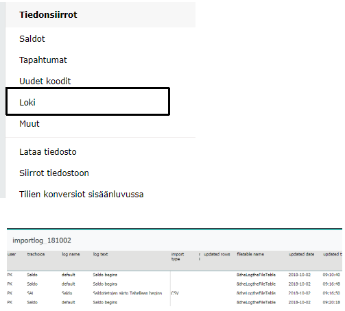Open Uudet koodit menu entry
345x311 pixels.
click(x=45, y=82)
